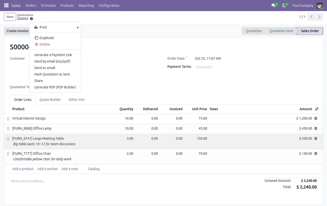Open the Configuration menu
Screen dimensions: 327x206
click(x=109, y=5)
